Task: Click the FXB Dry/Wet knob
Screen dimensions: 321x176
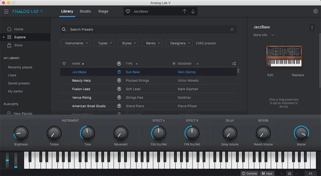Action: point(192,133)
